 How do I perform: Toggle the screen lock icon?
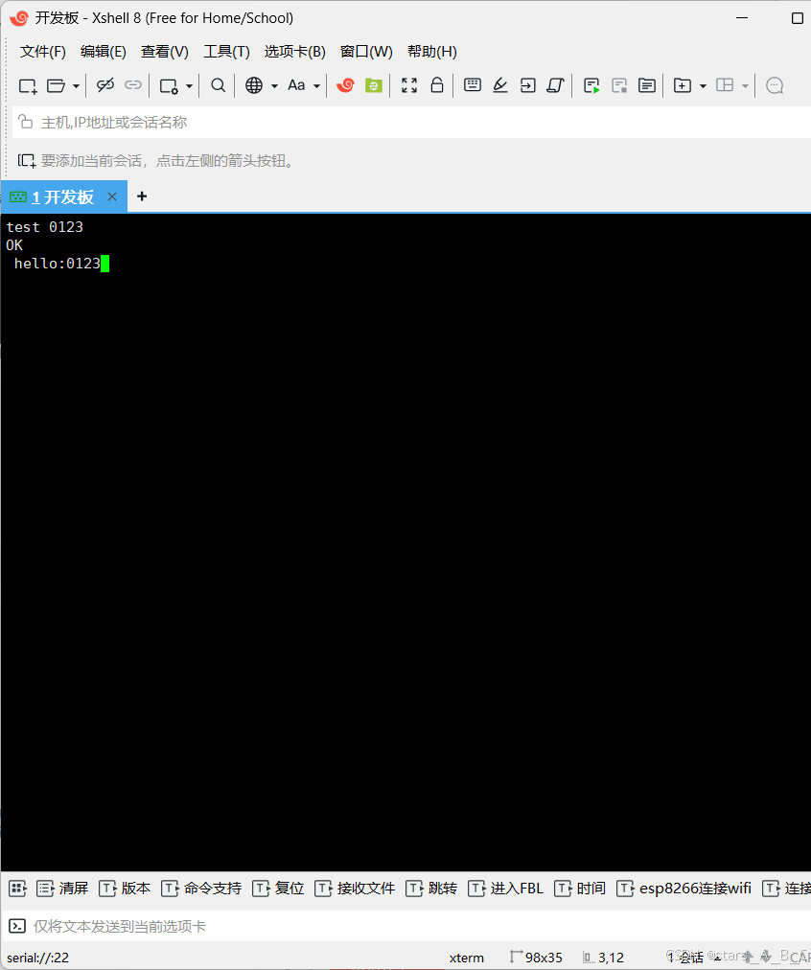436,85
